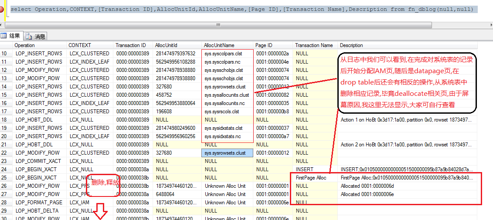Click Page ID 0001:00000035
Image resolution: width=493 pixels, height=220 pixels.
(272, 103)
